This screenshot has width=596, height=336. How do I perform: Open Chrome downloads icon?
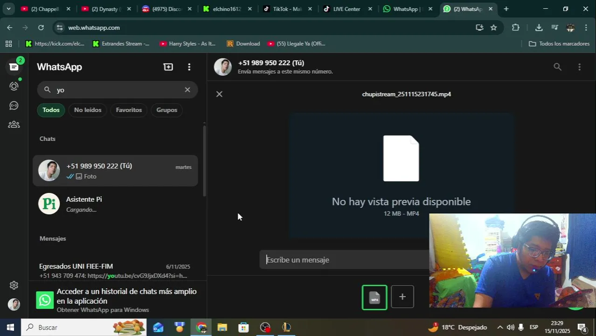[539, 28]
